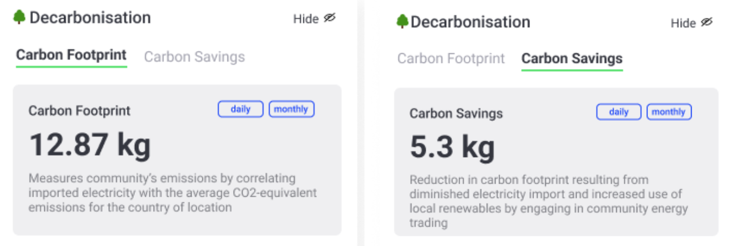The image size is (729, 246).
Task: Toggle daily view for Carbon Savings card
Action: [619, 112]
